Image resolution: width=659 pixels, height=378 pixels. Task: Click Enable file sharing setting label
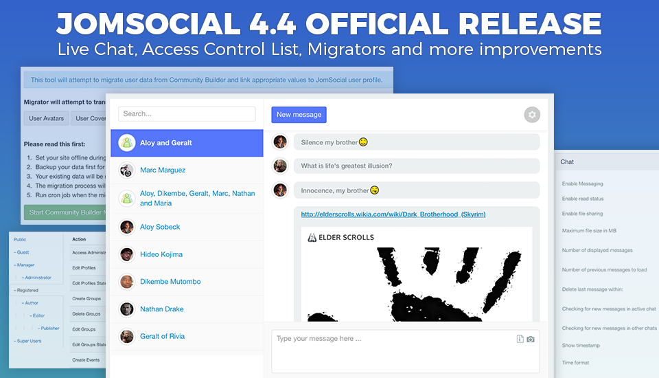point(583,214)
